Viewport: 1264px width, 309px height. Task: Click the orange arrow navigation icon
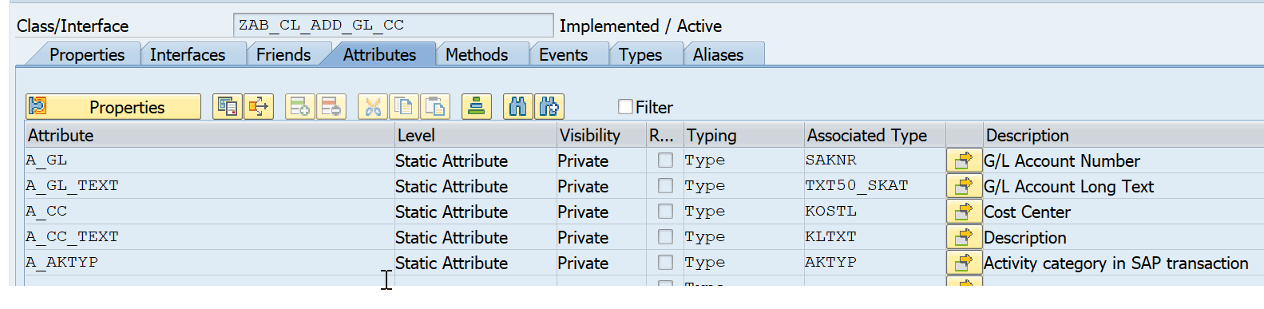(259, 107)
